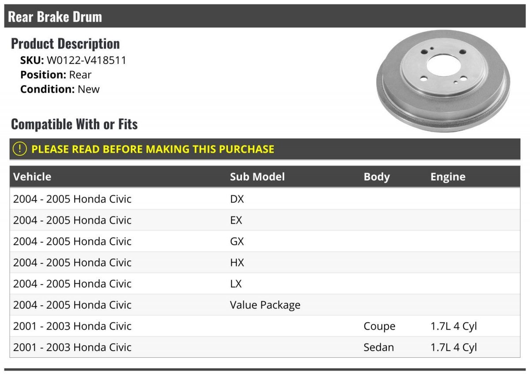Click the Condition: New label
Viewport: 530px width, 375px height.
(60, 89)
